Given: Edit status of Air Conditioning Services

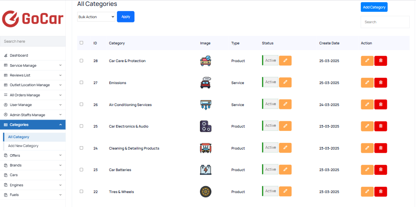Looking at the screenshot, I should (x=285, y=104).
